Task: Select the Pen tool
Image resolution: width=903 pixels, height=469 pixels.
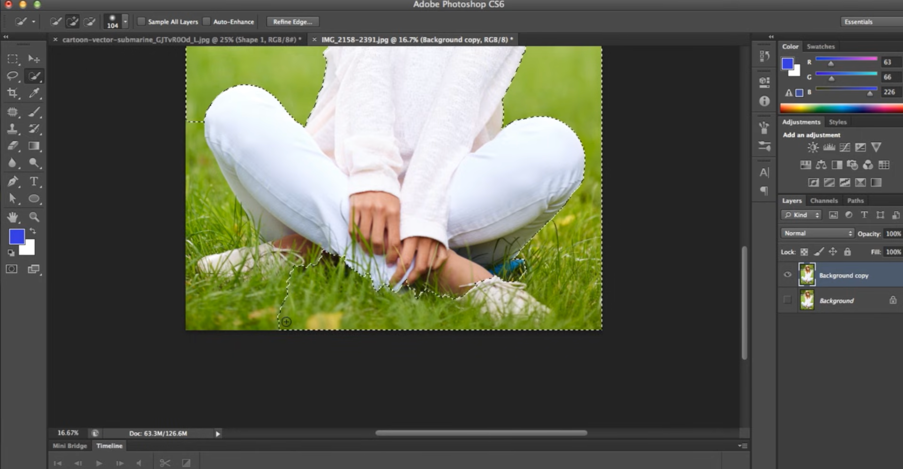Action: pos(13,181)
